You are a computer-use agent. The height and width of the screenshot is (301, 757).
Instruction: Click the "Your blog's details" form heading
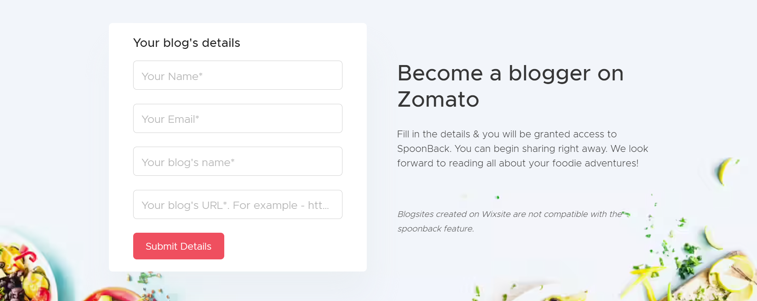pos(187,43)
